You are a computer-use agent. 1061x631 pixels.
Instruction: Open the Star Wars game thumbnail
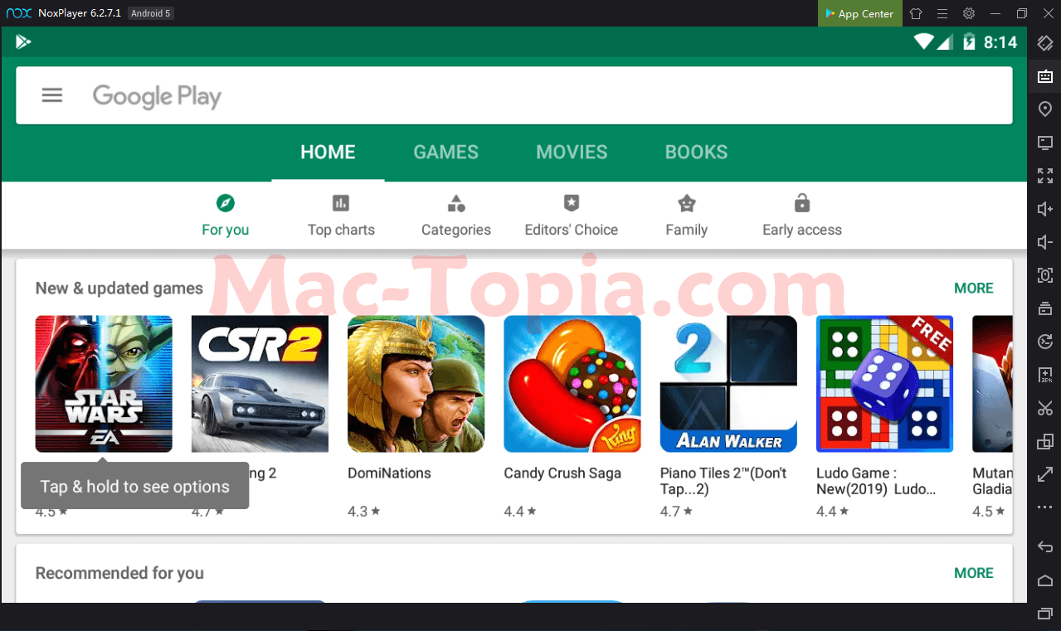pyautogui.click(x=104, y=384)
